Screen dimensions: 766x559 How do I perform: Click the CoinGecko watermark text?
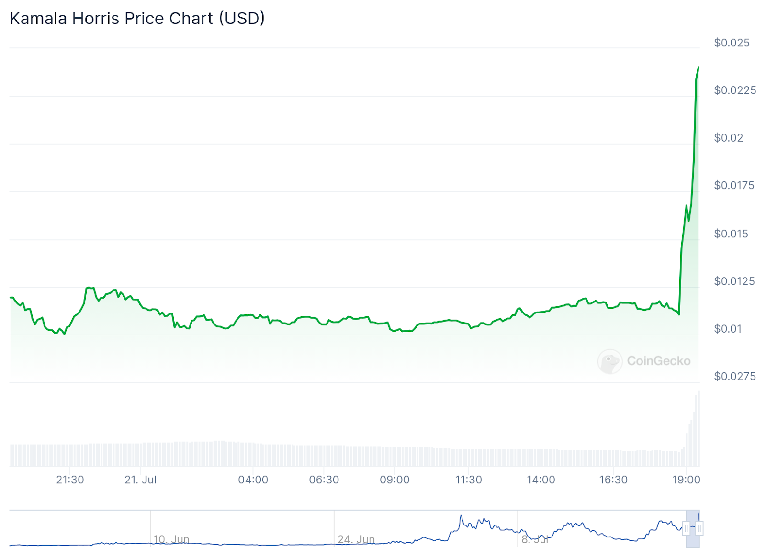659,361
